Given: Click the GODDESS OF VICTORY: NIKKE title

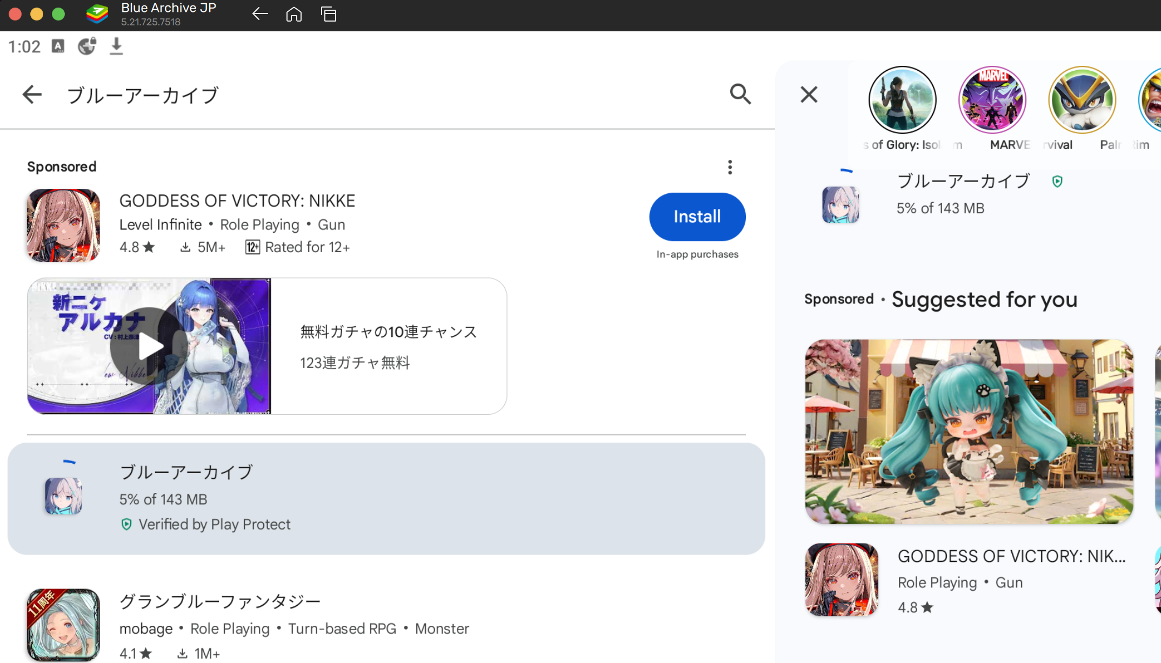Looking at the screenshot, I should (x=237, y=201).
